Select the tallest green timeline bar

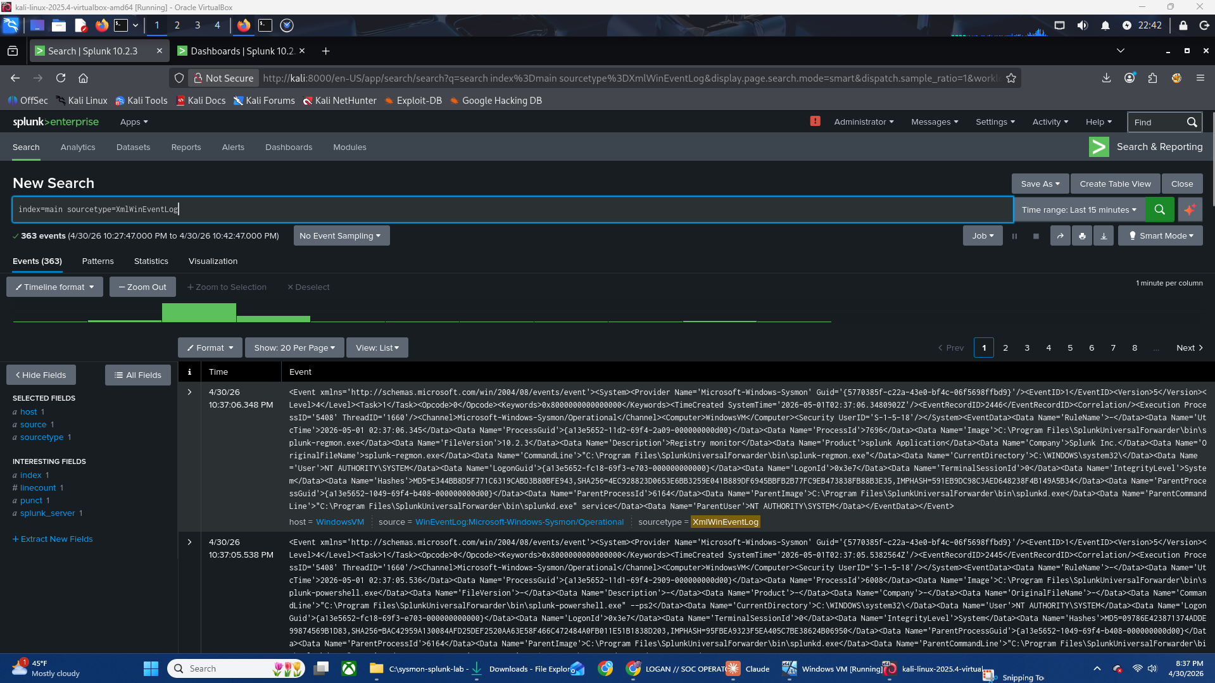click(199, 313)
